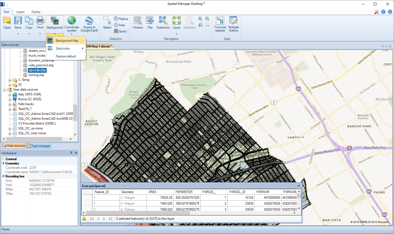Click the Copy icon in ribbon

29,20
